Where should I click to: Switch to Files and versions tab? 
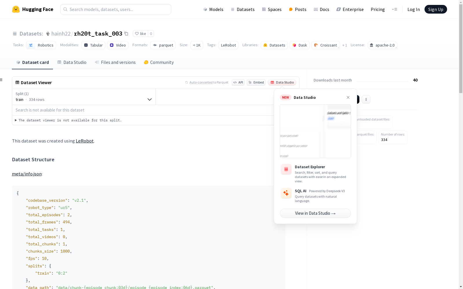[115, 62]
